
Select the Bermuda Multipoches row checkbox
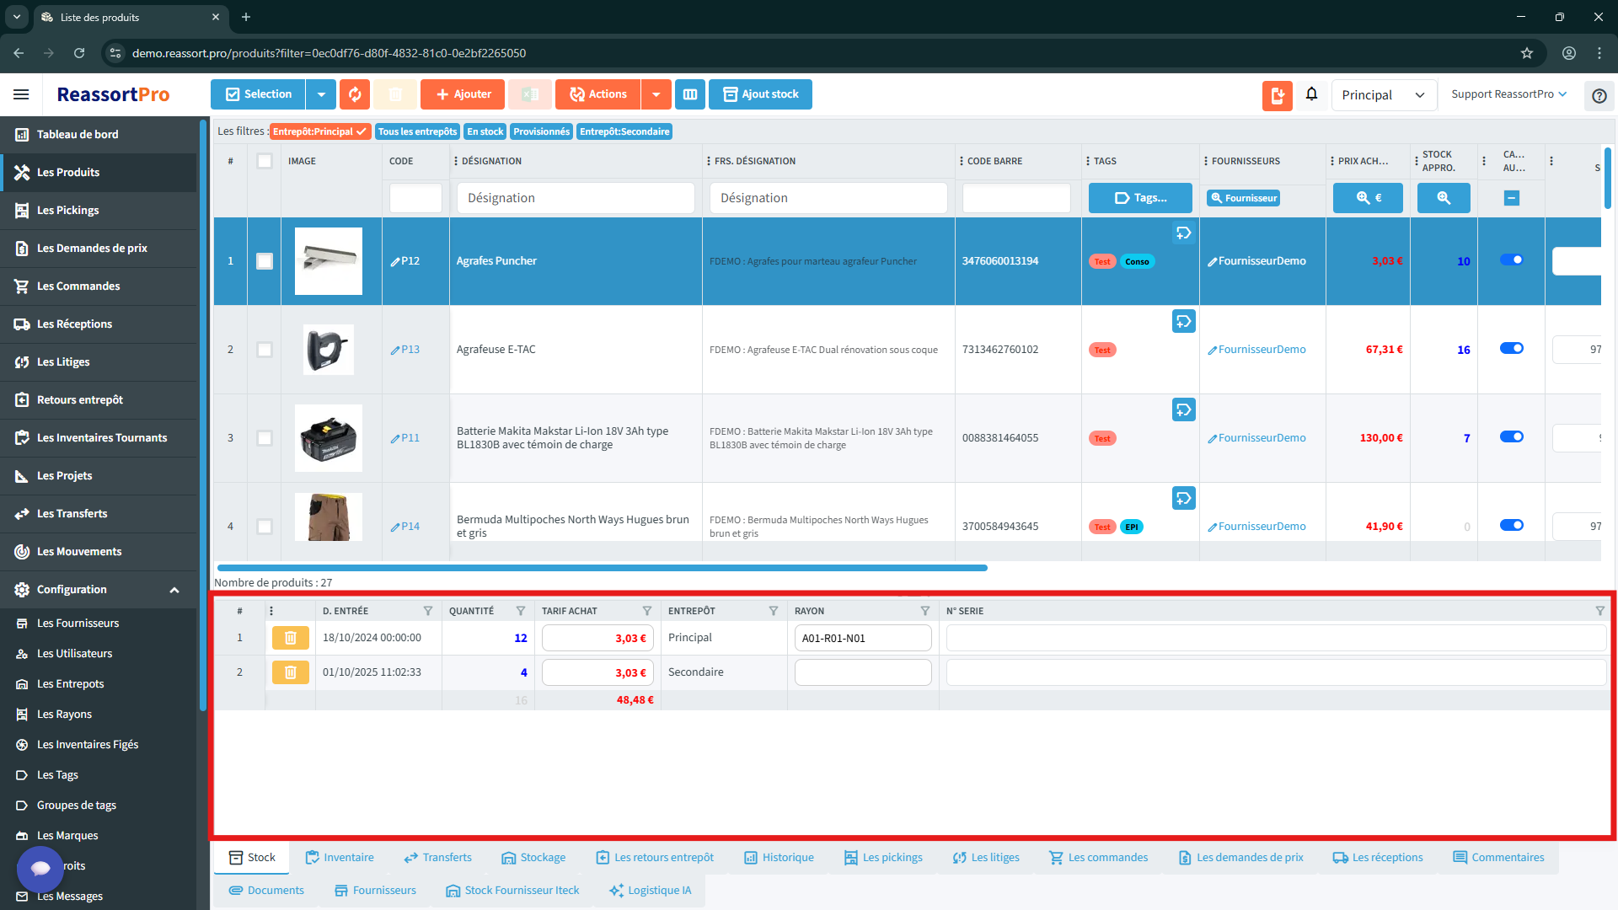[x=265, y=526]
